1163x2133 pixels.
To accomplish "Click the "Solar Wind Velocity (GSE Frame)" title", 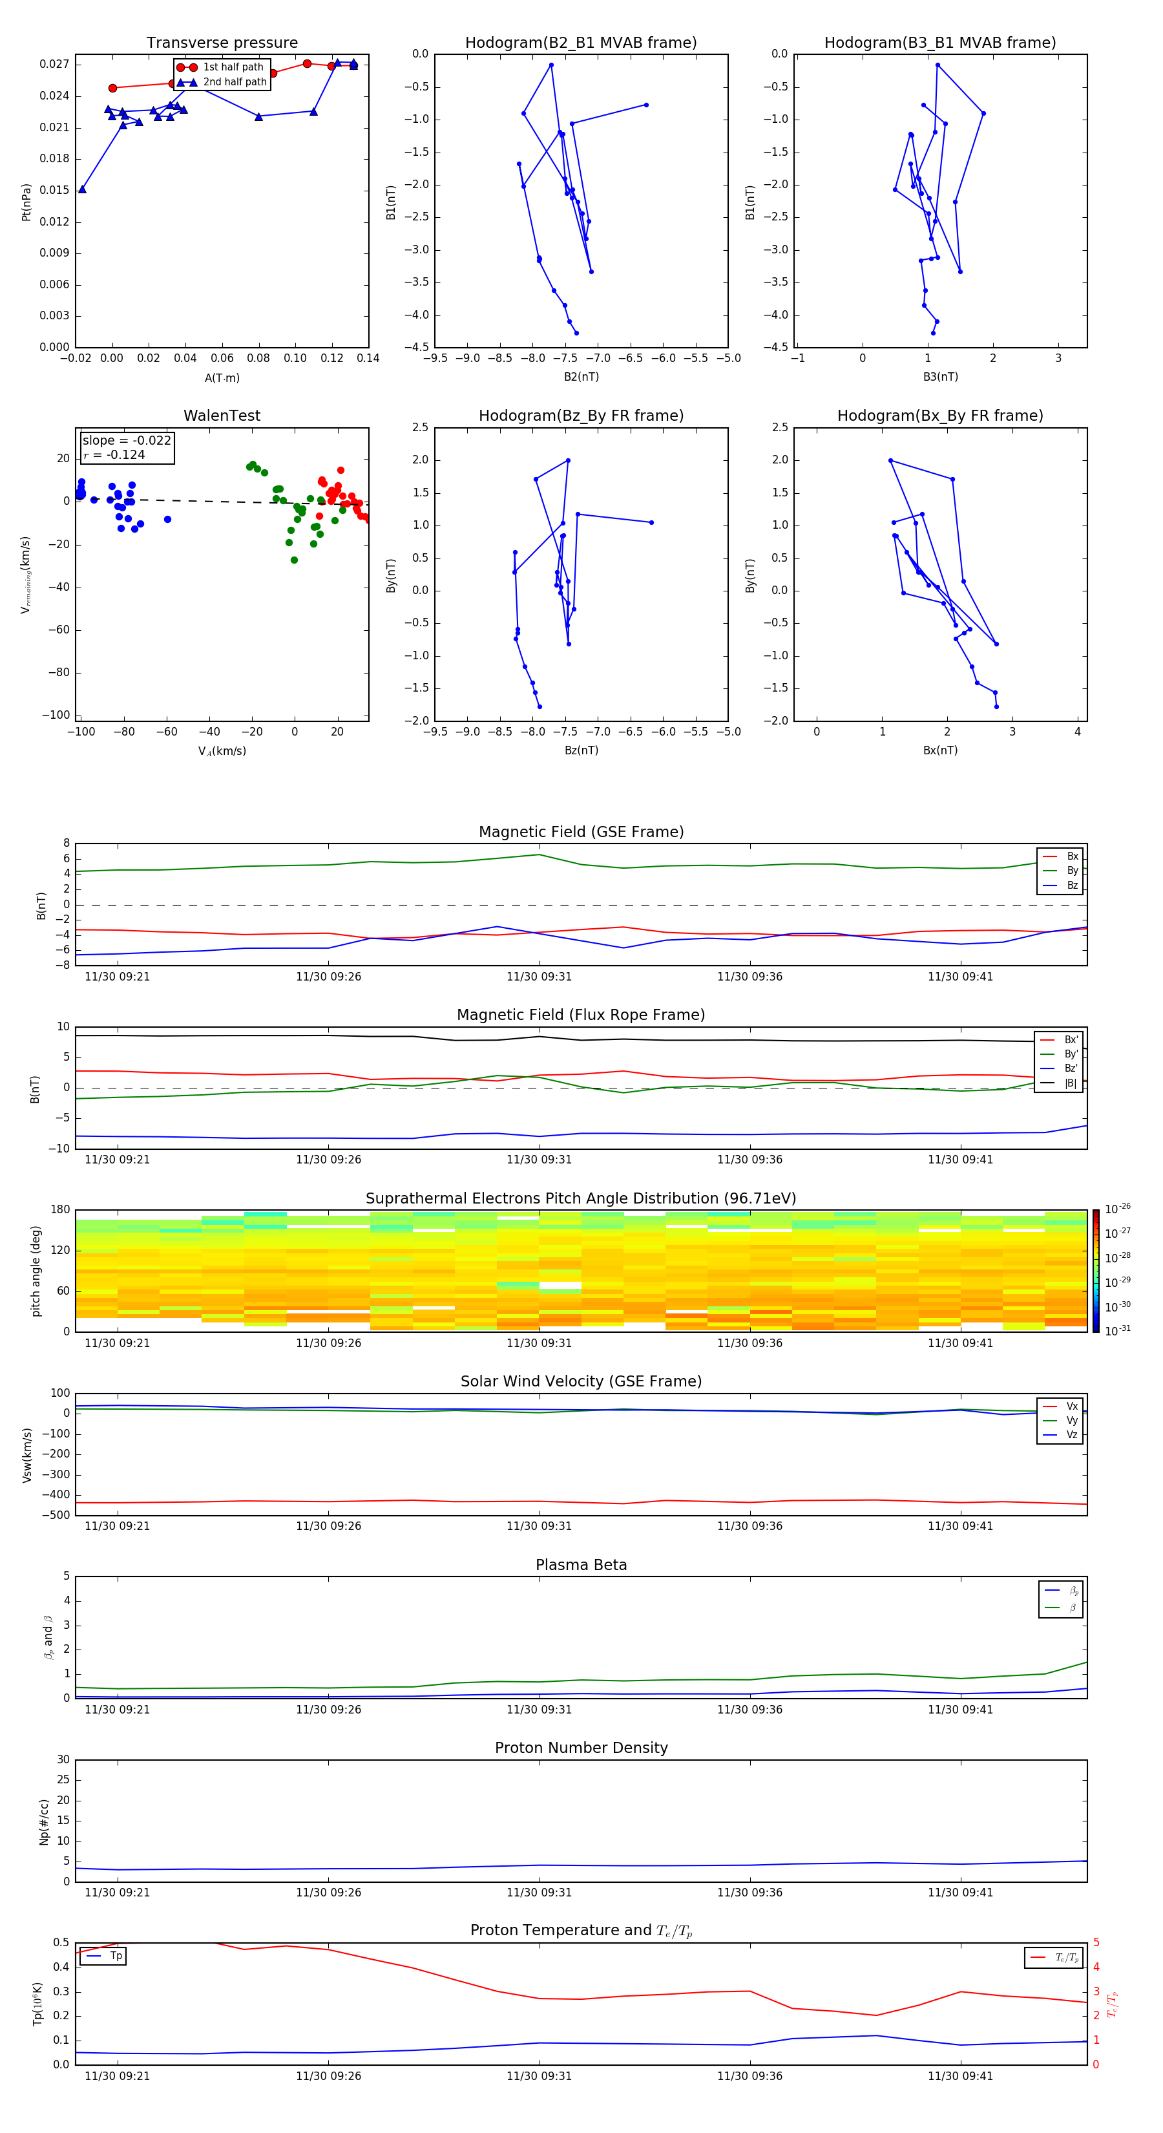I will pos(581,1382).
